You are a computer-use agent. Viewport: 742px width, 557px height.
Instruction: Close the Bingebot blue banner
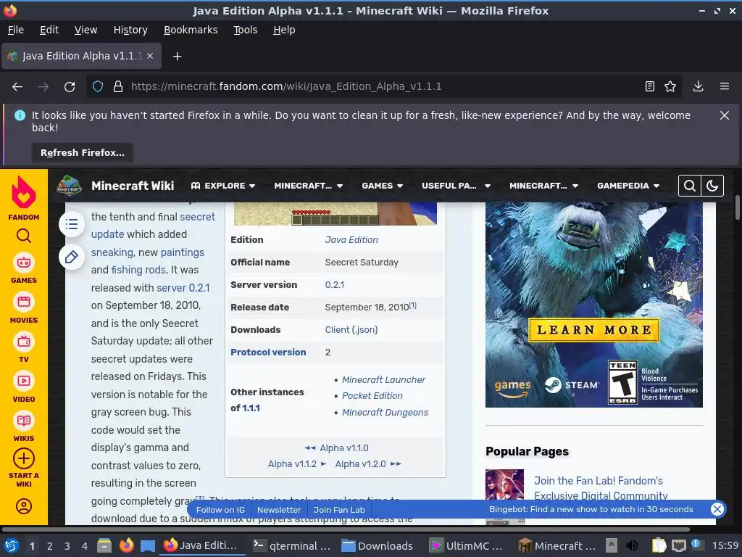click(x=717, y=509)
